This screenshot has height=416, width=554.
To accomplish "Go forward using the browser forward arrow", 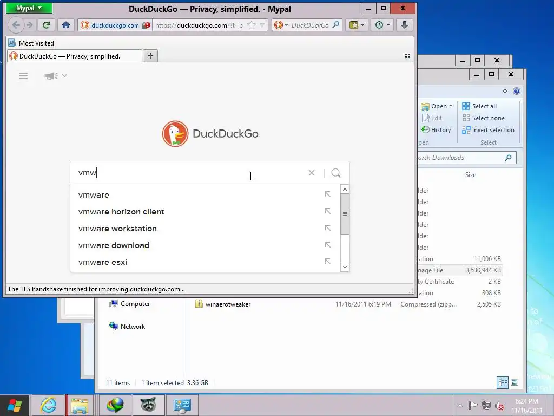I will pos(30,25).
